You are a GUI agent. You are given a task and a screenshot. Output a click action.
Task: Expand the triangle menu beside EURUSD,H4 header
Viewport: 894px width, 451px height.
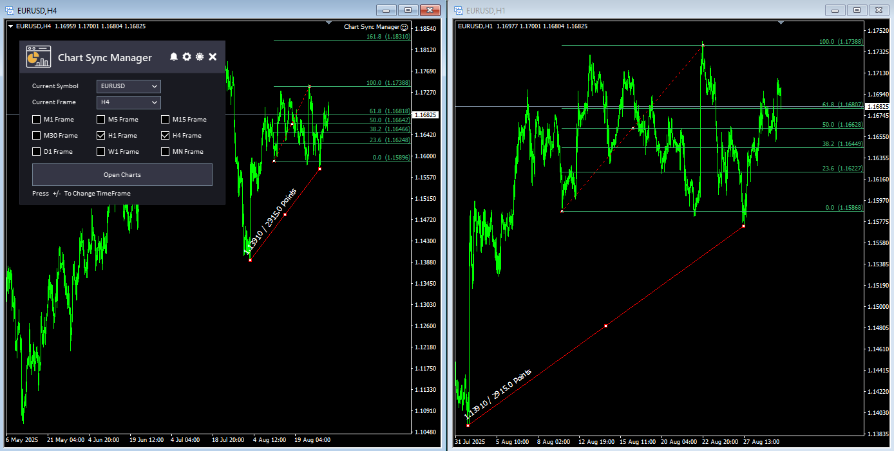pyautogui.click(x=10, y=26)
